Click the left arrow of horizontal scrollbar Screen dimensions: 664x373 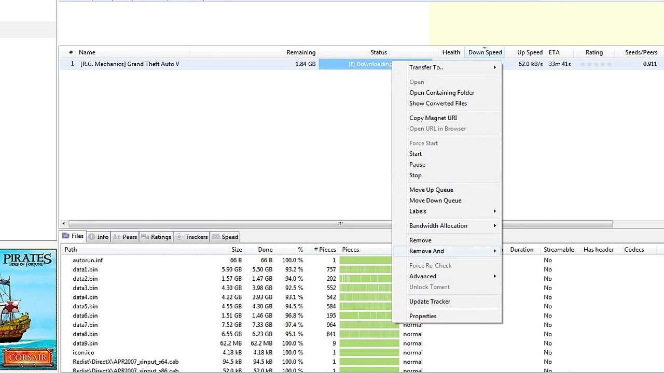coord(63,224)
